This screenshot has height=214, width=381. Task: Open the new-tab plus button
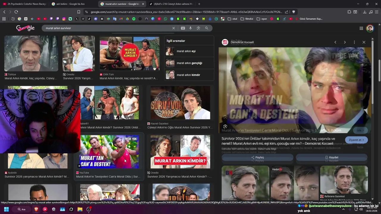click(199, 4)
